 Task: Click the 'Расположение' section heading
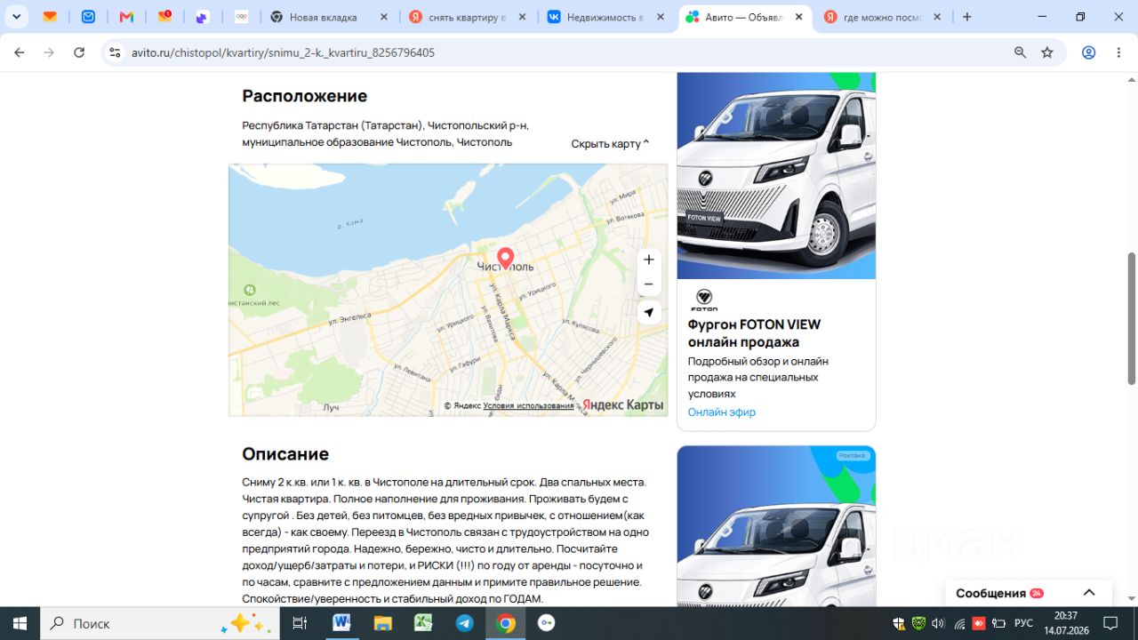point(305,96)
